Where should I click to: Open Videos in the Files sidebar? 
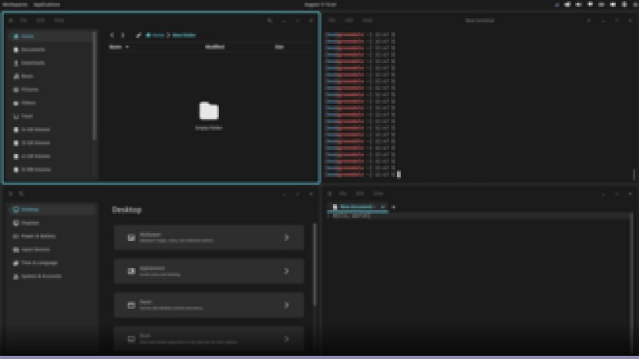point(51,103)
